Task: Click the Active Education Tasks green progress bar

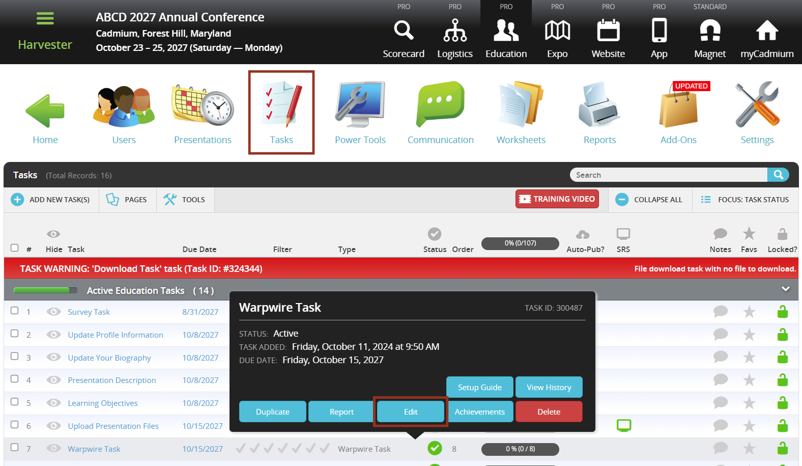Action: [x=45, y=290]
